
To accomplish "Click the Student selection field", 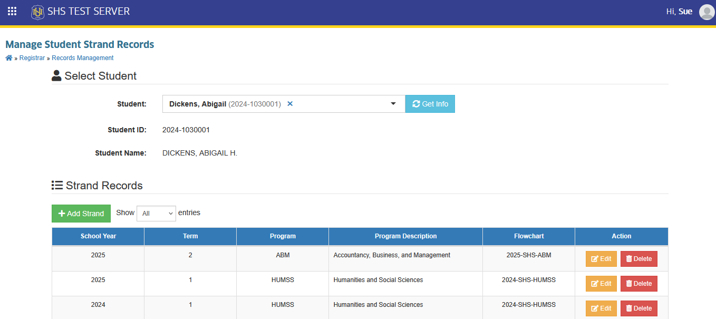I will [x=284, y=104].
